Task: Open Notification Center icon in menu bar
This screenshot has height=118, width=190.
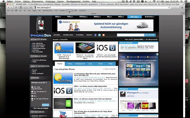Action: click(186, 1)
